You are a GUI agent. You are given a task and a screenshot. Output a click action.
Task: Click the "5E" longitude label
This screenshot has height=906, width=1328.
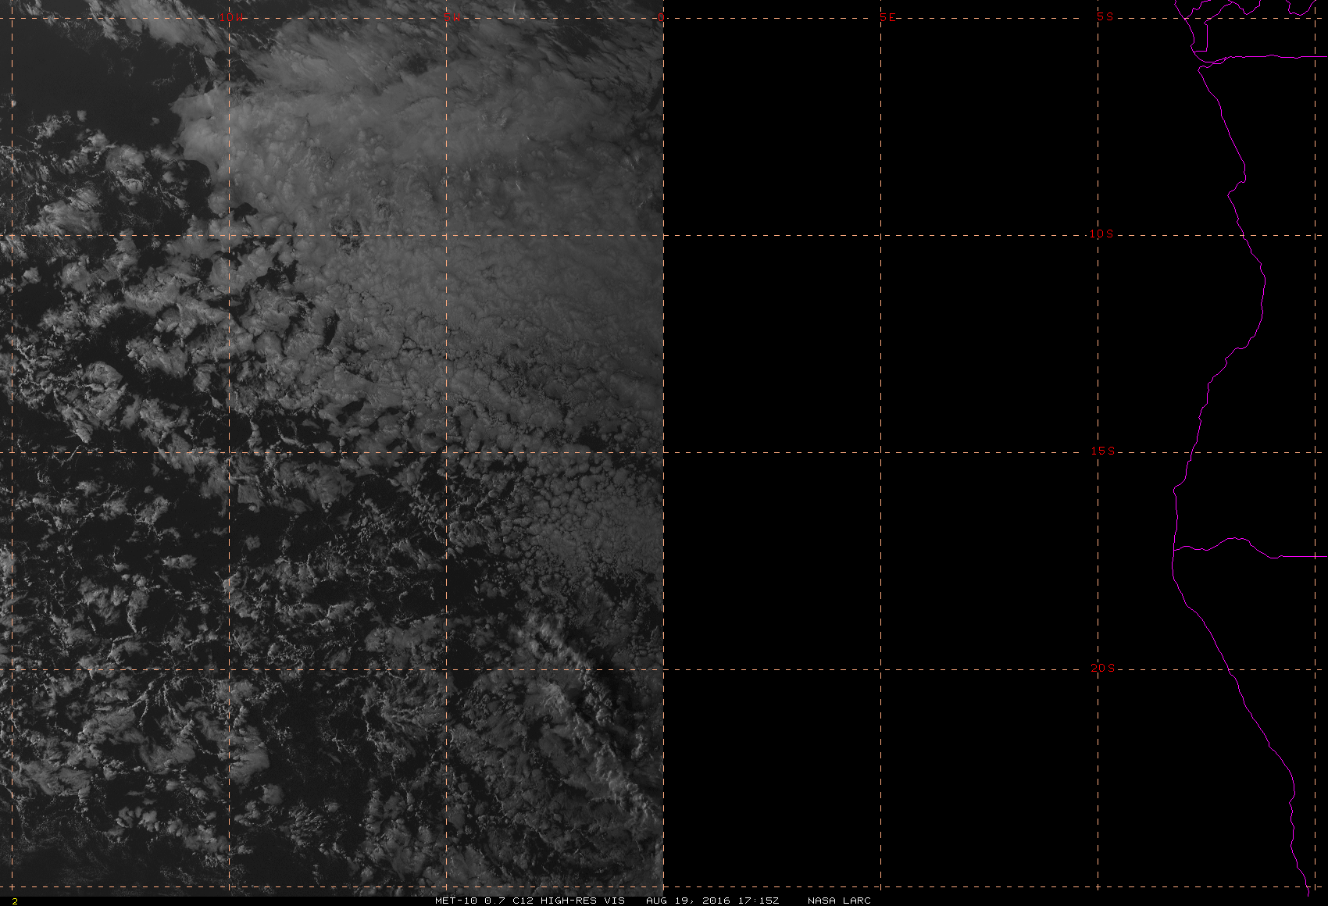pyautogui.click(x=887, y=17)
